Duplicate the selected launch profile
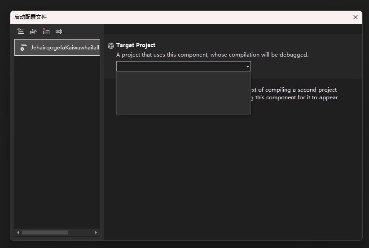 (x=33, y=31)
